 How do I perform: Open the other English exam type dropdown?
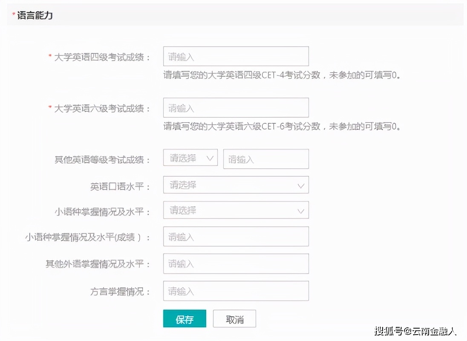click(x=190, y=158)
